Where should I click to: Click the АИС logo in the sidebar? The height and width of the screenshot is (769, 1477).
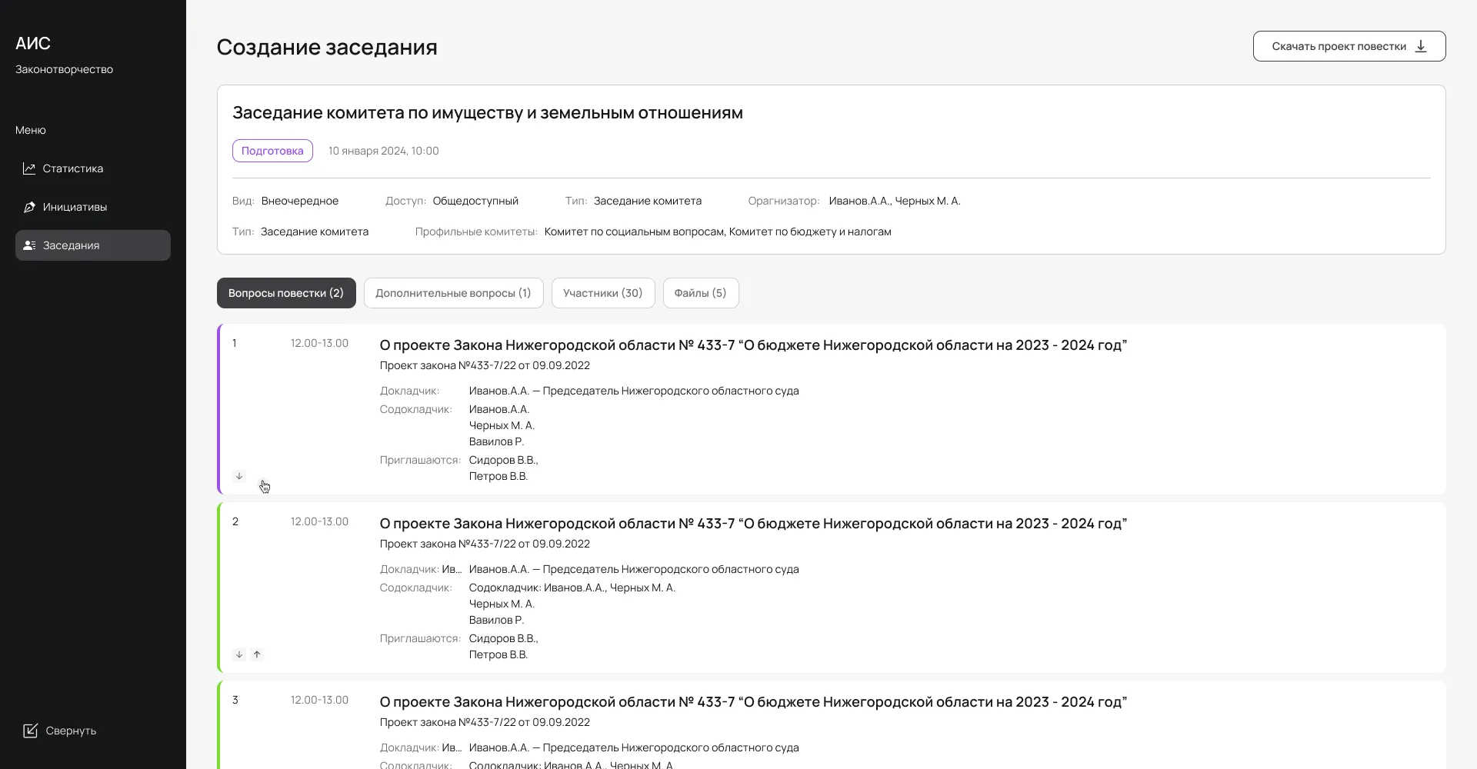coord(33,43)
